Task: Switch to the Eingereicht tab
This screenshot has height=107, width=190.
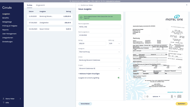Action: [40, 5]
